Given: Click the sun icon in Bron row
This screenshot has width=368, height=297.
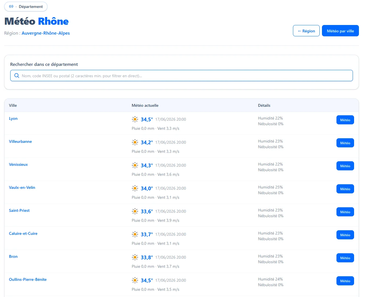Looking at the screenshot, I should pyautogui.click(x=135, y=257).
